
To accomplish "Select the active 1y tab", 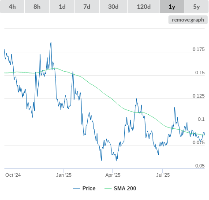I will [x=172, y=7].
